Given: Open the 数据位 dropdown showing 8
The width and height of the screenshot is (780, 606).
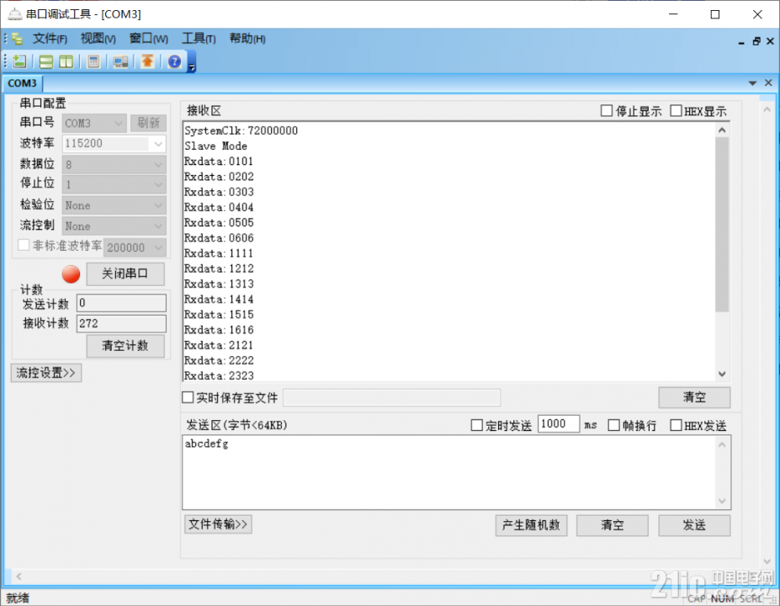Looking at the screenshot, I should pos(114,164).
